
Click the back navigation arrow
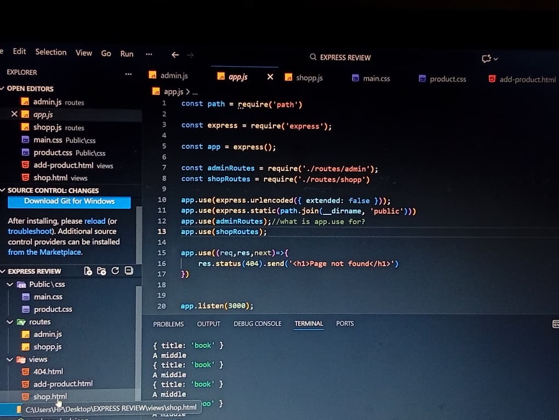tap(175, 55)
